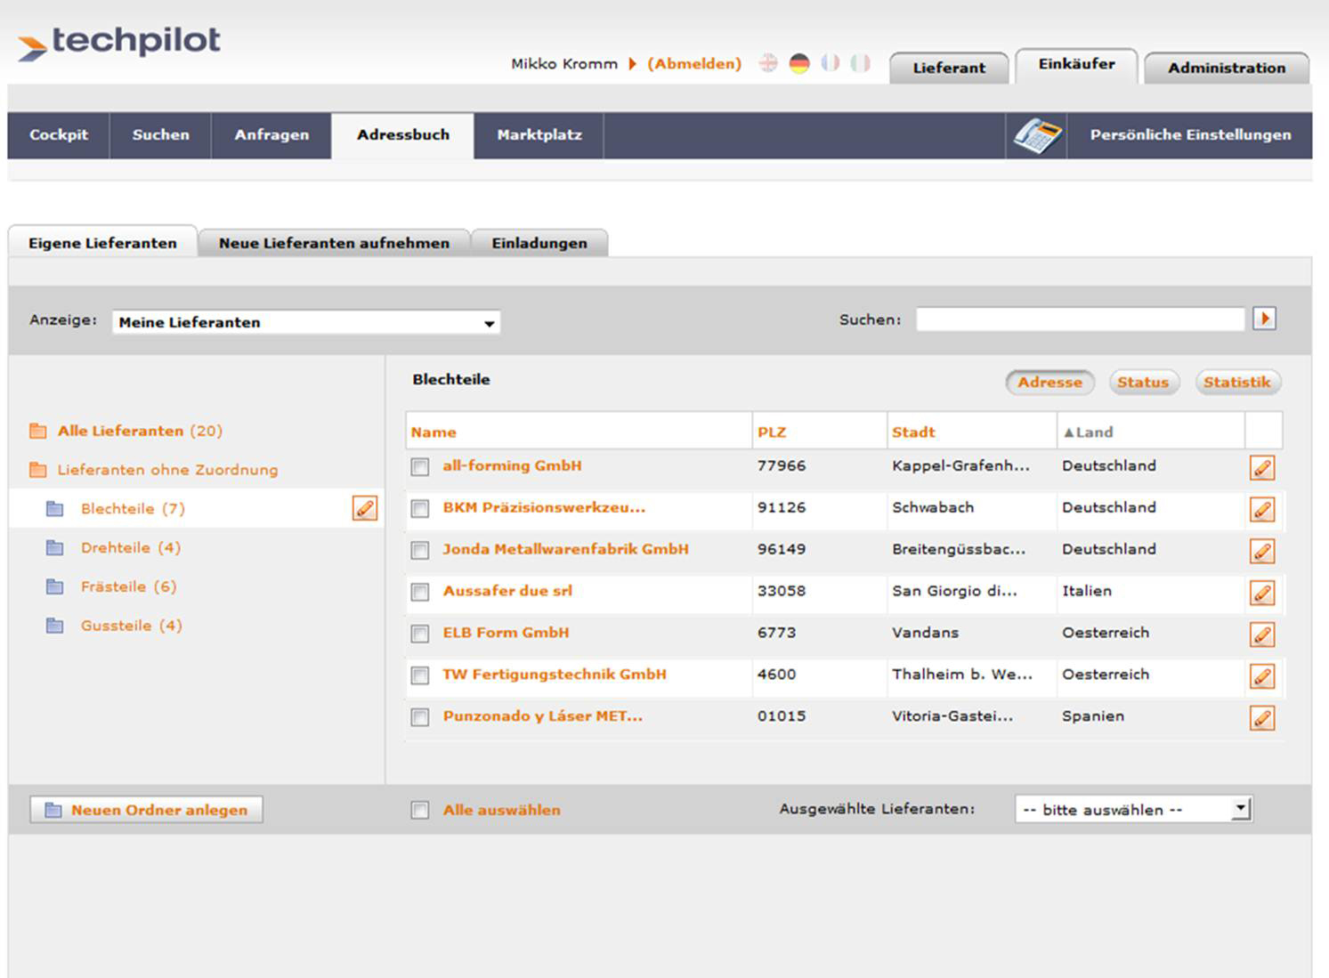Select the German flag language icon
The height and width of the screenshot is (978, 1329).
point(799,63)
